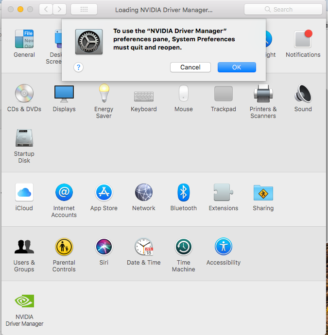328x335 pixels.
Task: Go forward with the toolbar forward arrow
Action: [59, 9]
